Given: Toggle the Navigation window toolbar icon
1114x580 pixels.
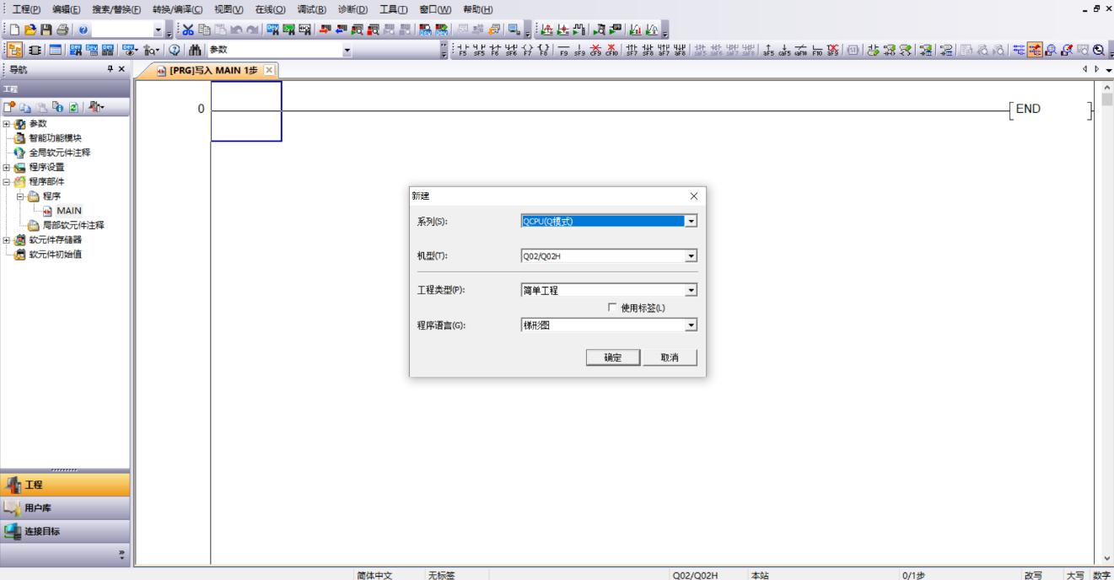Looking at the screenshot, I should pyautogui.click(x=15, y=51).
